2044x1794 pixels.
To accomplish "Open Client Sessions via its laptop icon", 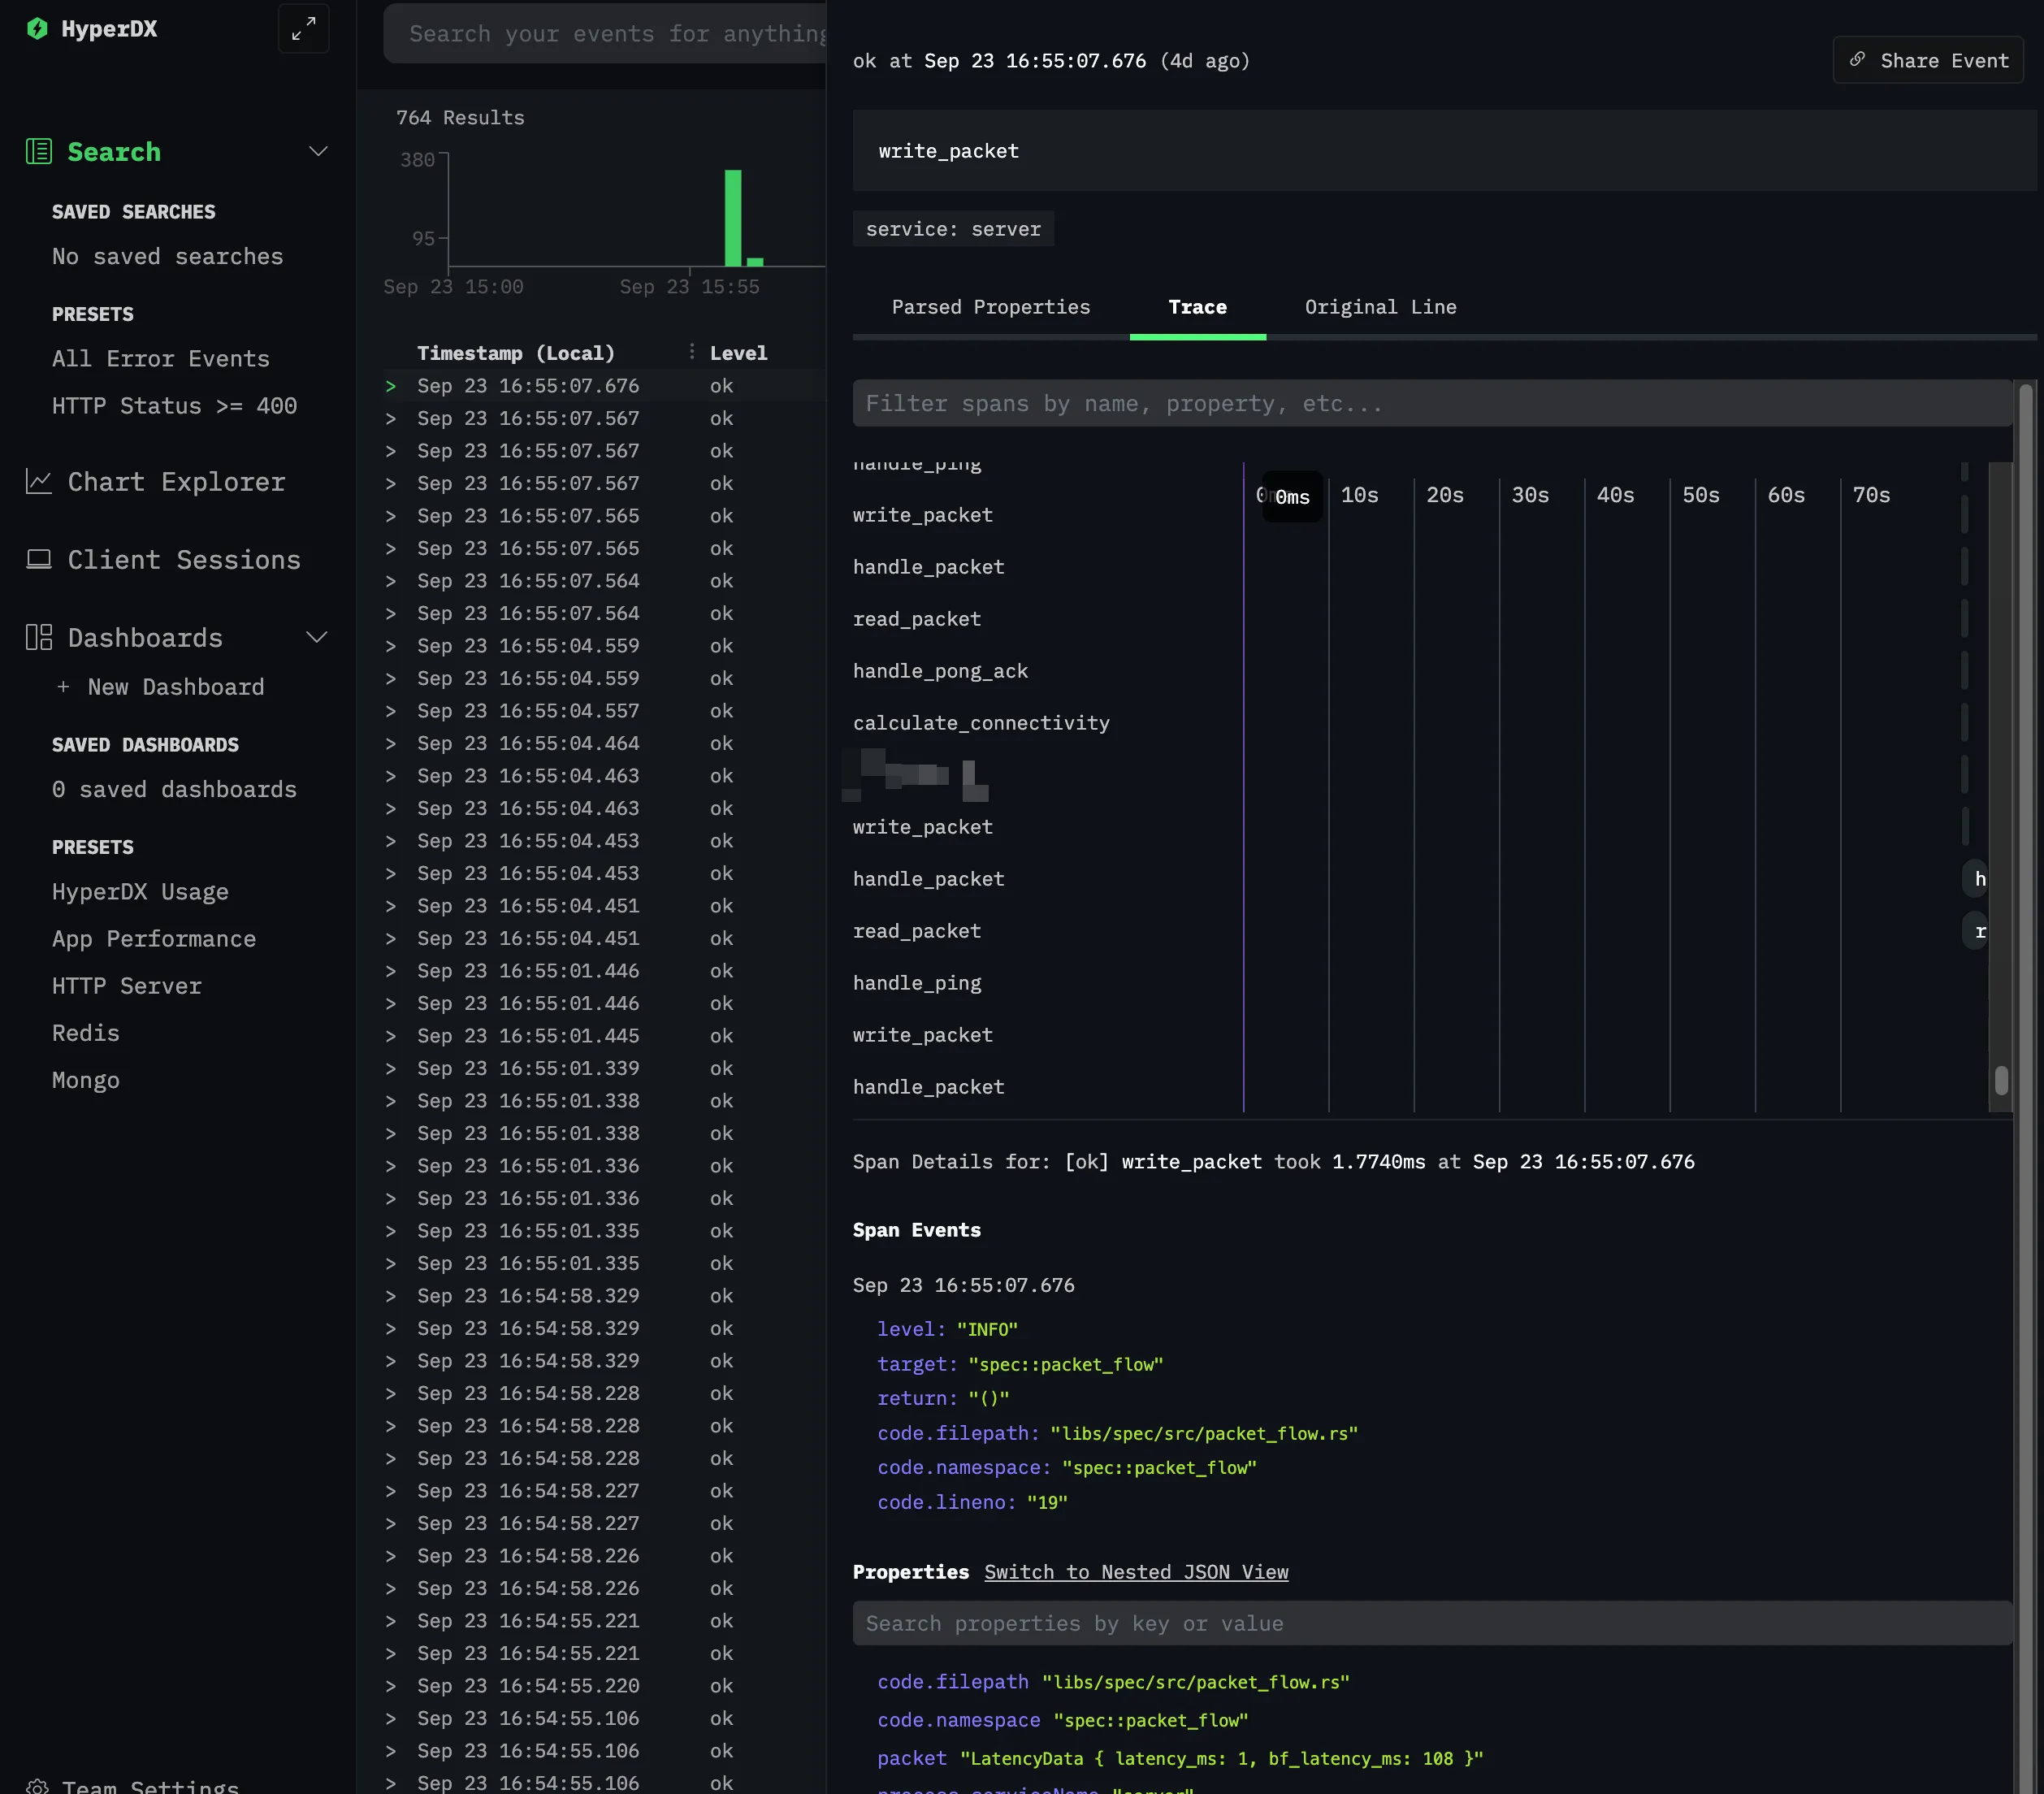I will tap(39, 560).
